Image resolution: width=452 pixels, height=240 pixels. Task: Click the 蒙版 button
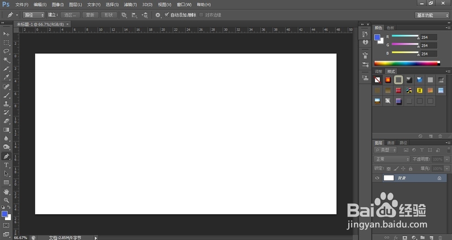click(90, 15)
